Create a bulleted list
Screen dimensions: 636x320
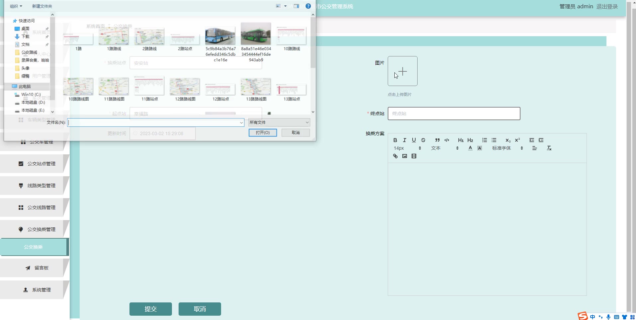pos(494,140)
